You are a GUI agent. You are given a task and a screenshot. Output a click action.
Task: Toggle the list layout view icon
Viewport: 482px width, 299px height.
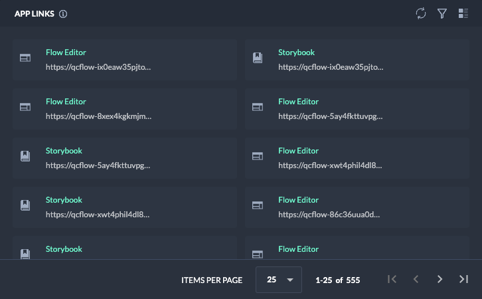pyautogui.click(x=463, y=13)
